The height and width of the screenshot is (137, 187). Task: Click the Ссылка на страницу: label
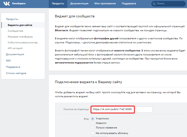coord(76,109)
